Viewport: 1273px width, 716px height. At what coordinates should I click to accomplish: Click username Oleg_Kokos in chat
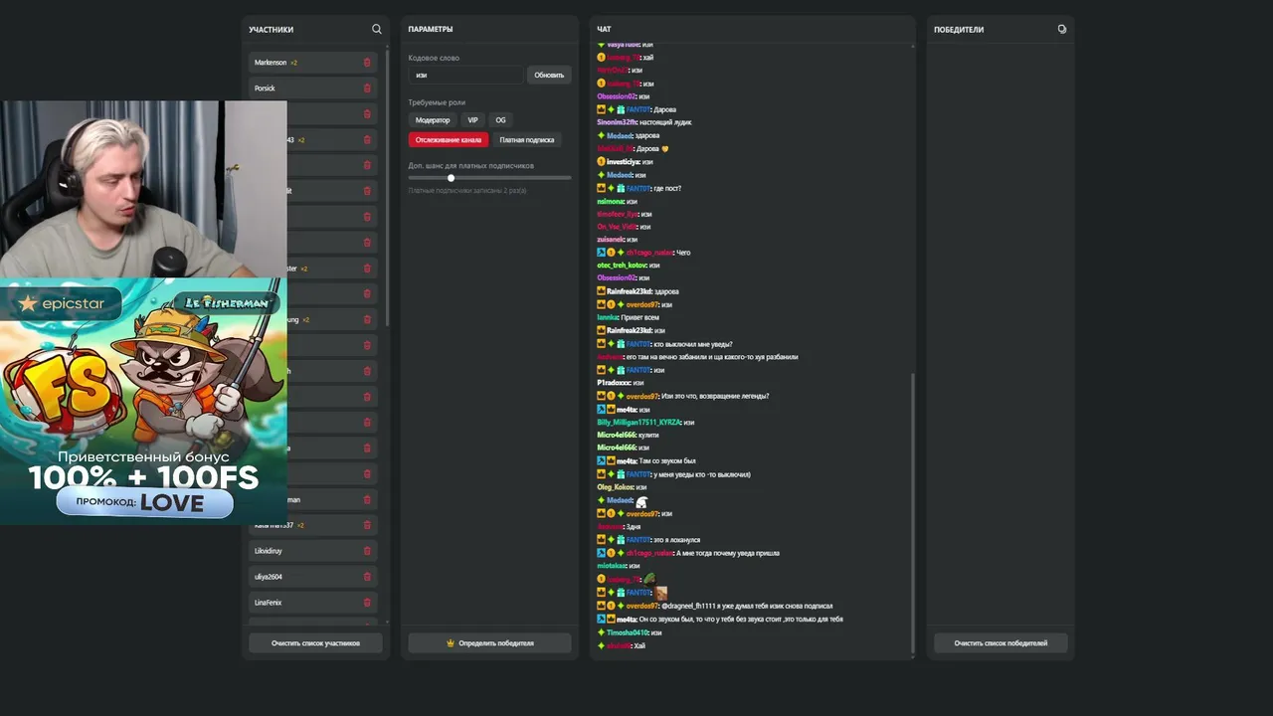pyautogui.click(x=615, y=487)
